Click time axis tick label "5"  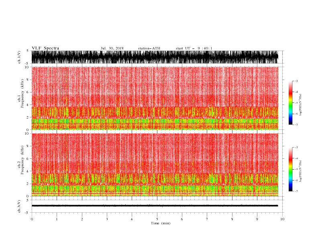click(x=157, y=219)
